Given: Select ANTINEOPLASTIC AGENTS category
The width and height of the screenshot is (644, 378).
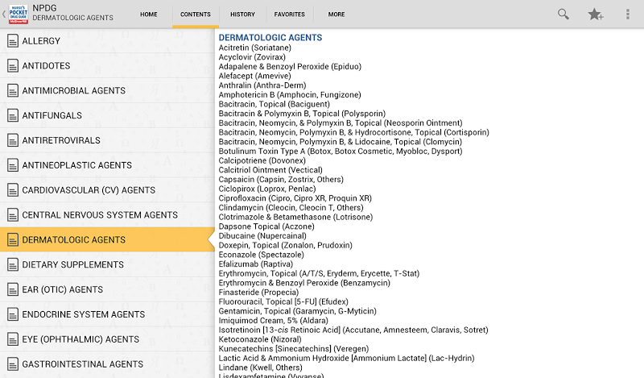Looking at the screenshot, I should (x=107, y=165).
